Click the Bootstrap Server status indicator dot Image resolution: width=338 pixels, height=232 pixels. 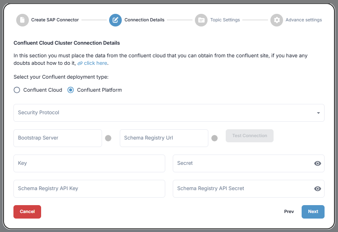(108, 138)
